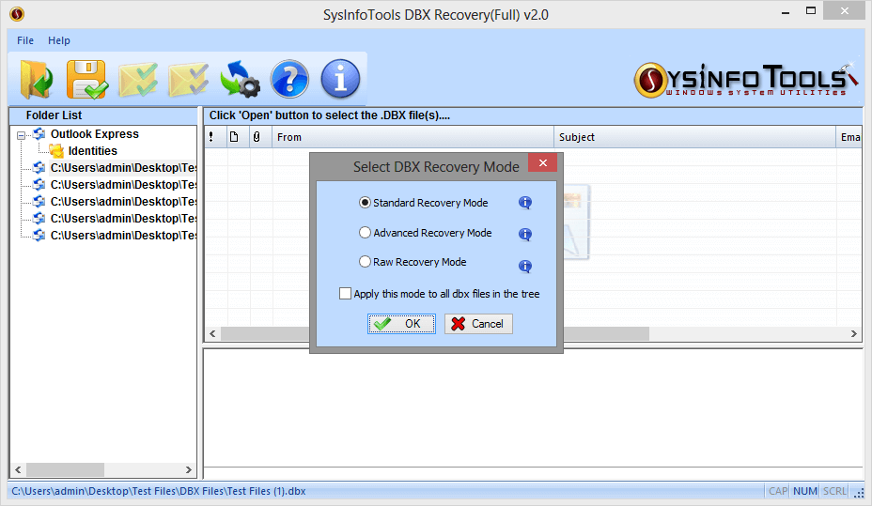This screenshot has height=506, width=872.
Task: Click the Open DBX file toolbar icon
Action: pos(36,80)
